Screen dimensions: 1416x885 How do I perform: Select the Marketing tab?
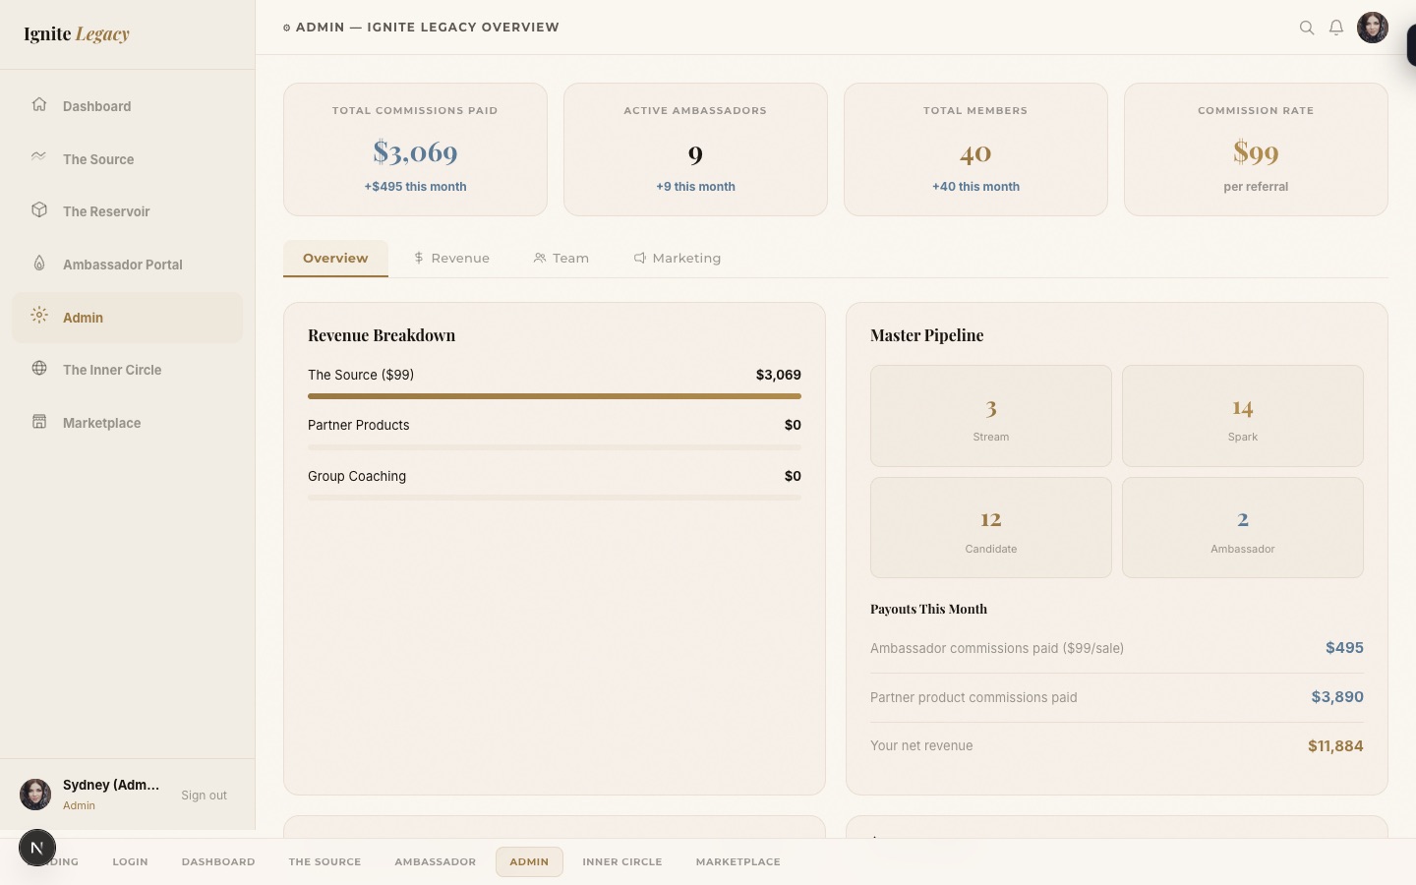[678, 258]
